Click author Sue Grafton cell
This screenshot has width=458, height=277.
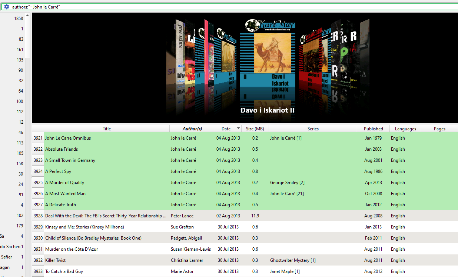(182, 227)
